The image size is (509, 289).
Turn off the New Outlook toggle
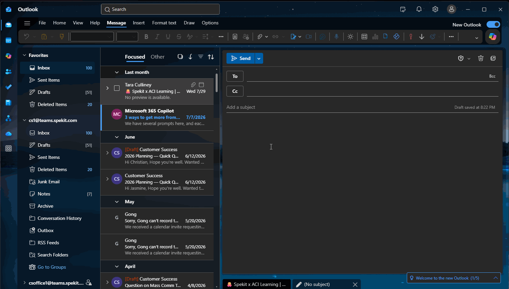(493, 24)
